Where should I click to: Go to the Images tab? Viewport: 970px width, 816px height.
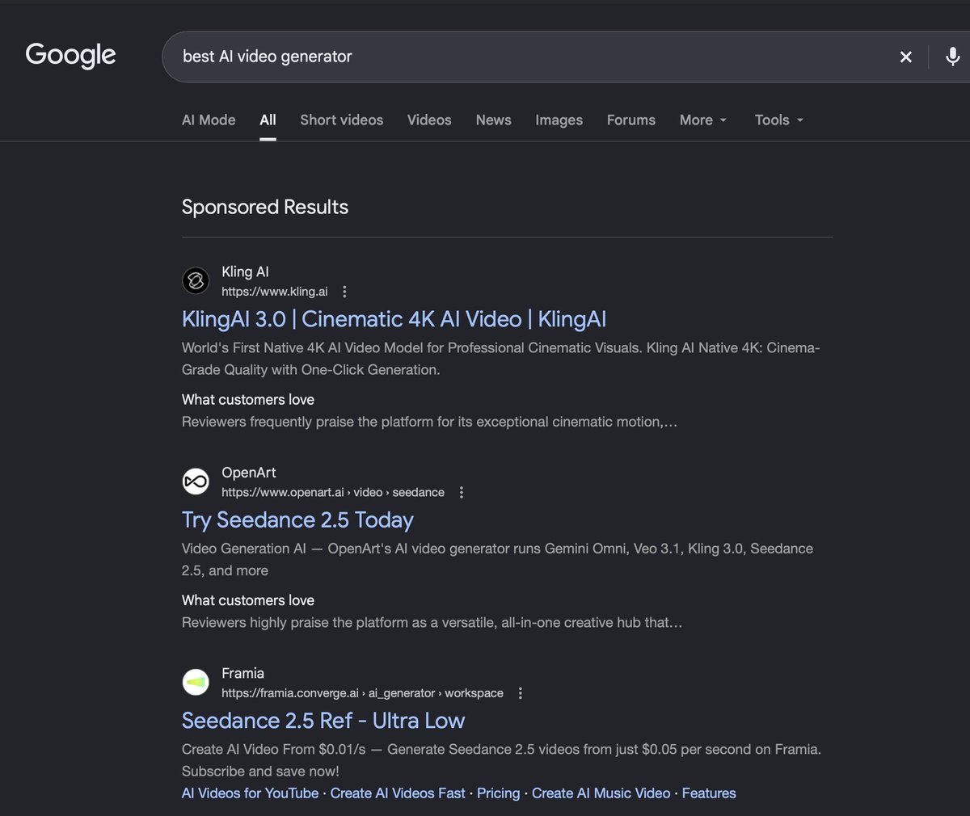click(559, 120)
